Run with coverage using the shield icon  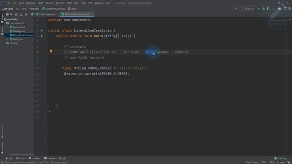268,9
